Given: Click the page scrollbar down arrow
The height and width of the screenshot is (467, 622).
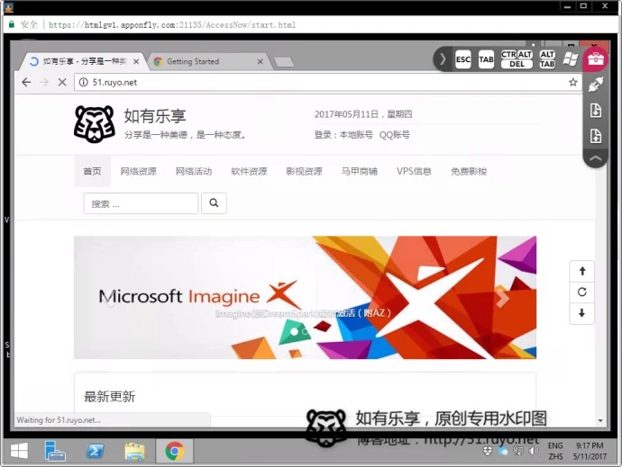Looking at the screenshot, I should [x=600, y=420].
